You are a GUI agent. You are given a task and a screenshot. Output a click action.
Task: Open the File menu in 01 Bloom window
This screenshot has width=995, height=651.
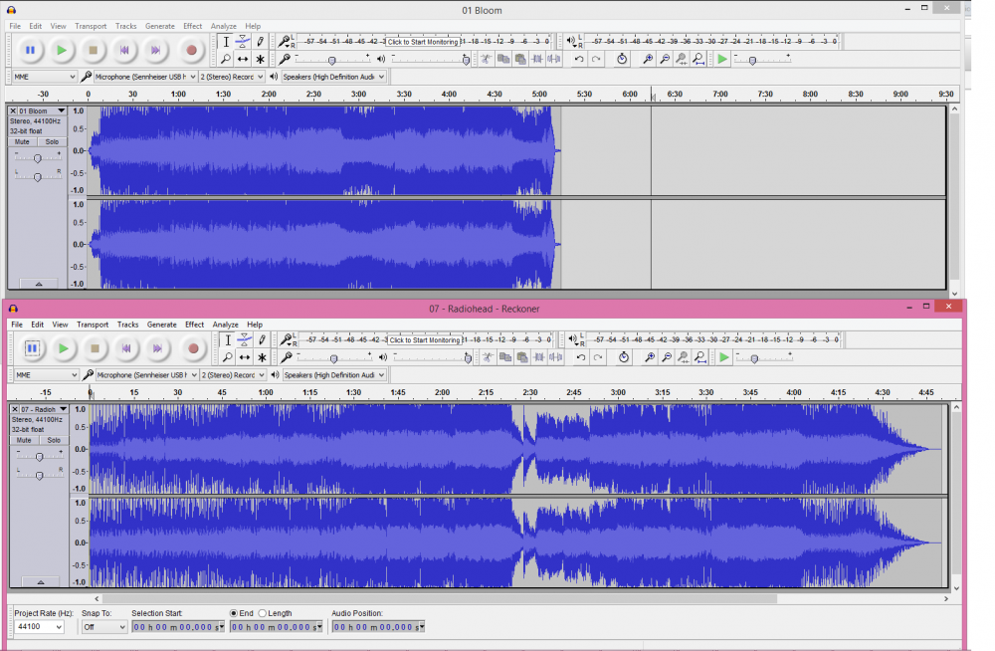click(x=15, y=26)
